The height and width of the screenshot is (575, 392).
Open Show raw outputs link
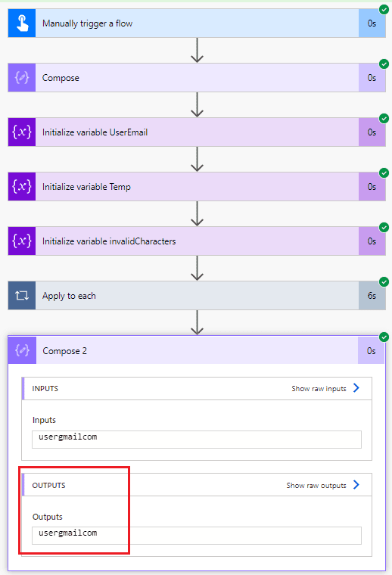click(316, 486)
